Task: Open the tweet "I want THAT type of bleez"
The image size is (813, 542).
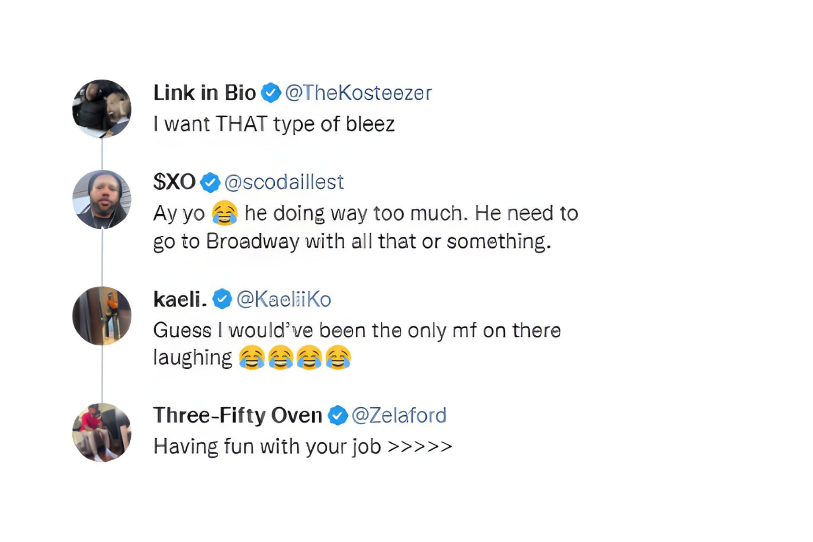Action: coord(274,124)
